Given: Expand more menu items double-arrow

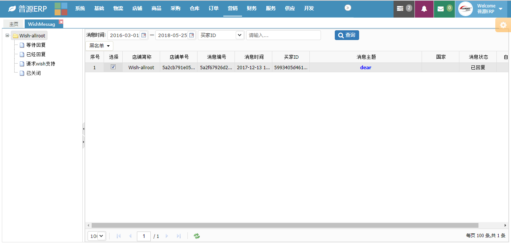Looking at the screenshot, I should (348, 8).
